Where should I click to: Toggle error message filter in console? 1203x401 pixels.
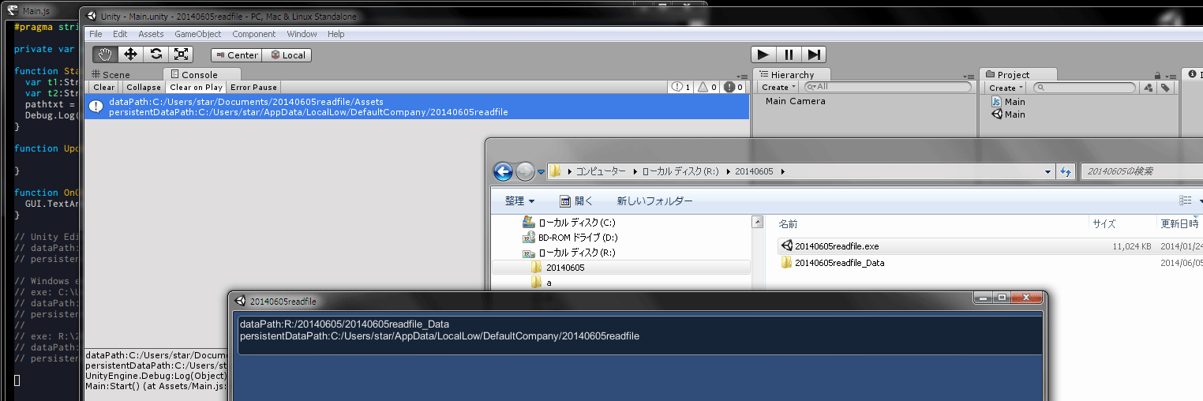(733, 88)
